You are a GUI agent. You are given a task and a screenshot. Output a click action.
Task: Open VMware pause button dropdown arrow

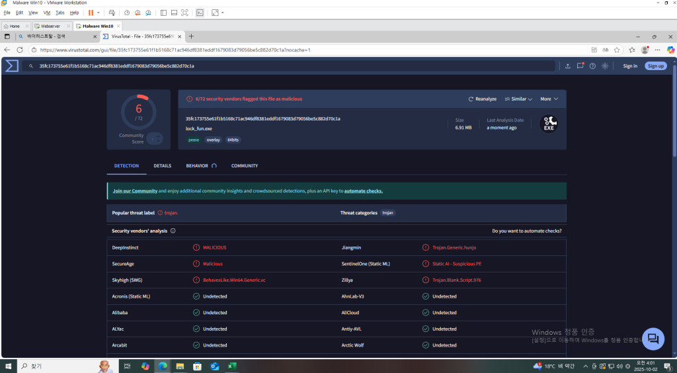coord(99,13)
